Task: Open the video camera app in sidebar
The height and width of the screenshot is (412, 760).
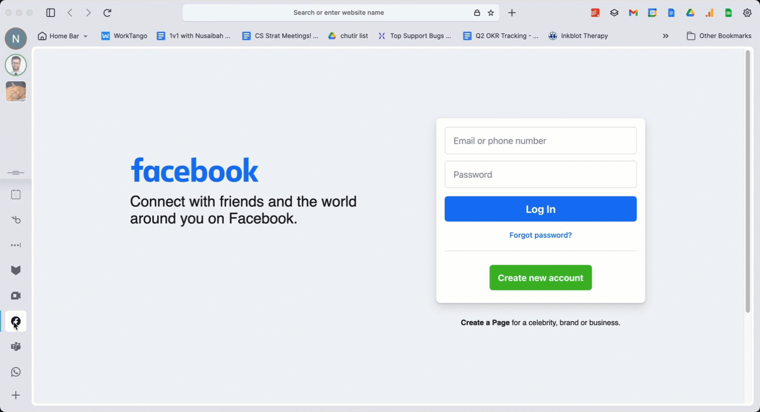Action: click(x=16, y=296)
